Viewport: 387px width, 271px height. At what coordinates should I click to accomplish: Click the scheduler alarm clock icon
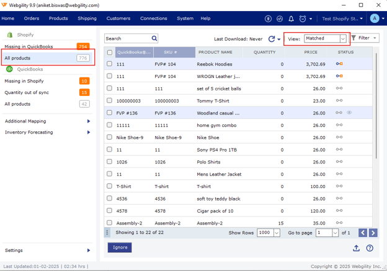[303, 19]
